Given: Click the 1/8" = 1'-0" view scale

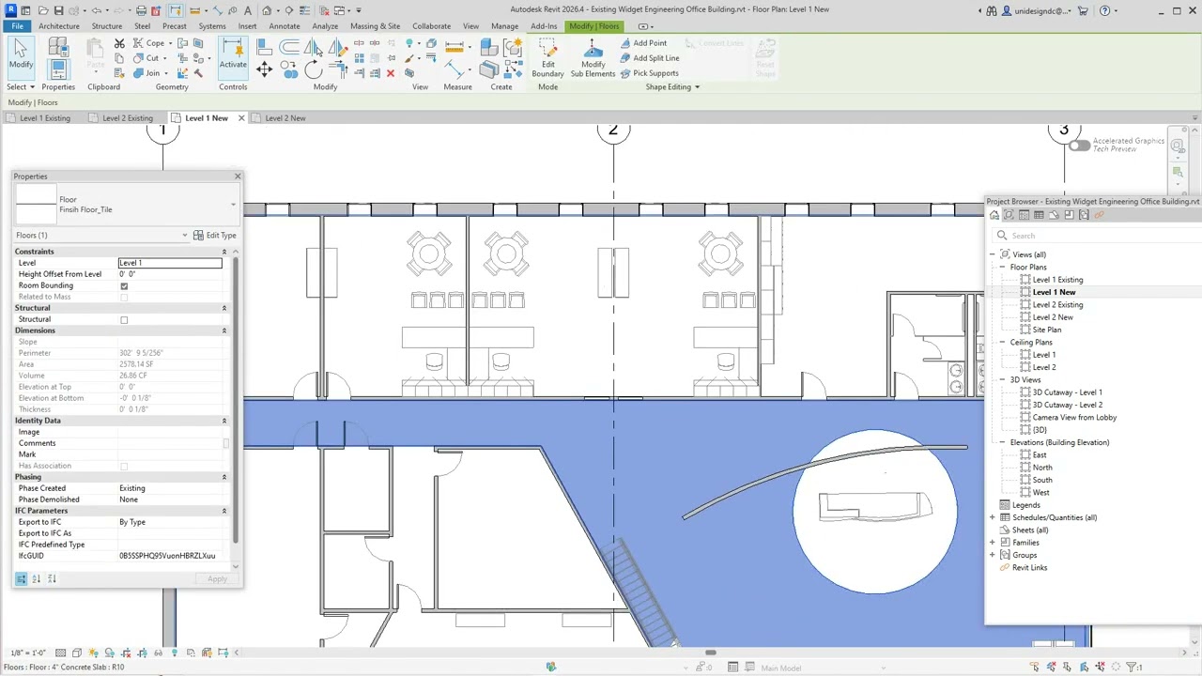Looking at the screenshot, I should pyautogui.click(x=26, y=653).
